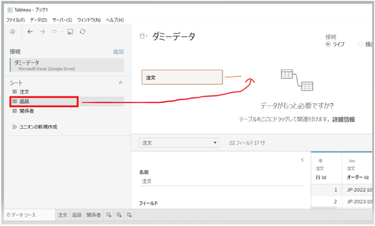This screenshot has height=226, width=375.
Task: Click the number type icon above 行 Id
Action: tap(321, 161)
